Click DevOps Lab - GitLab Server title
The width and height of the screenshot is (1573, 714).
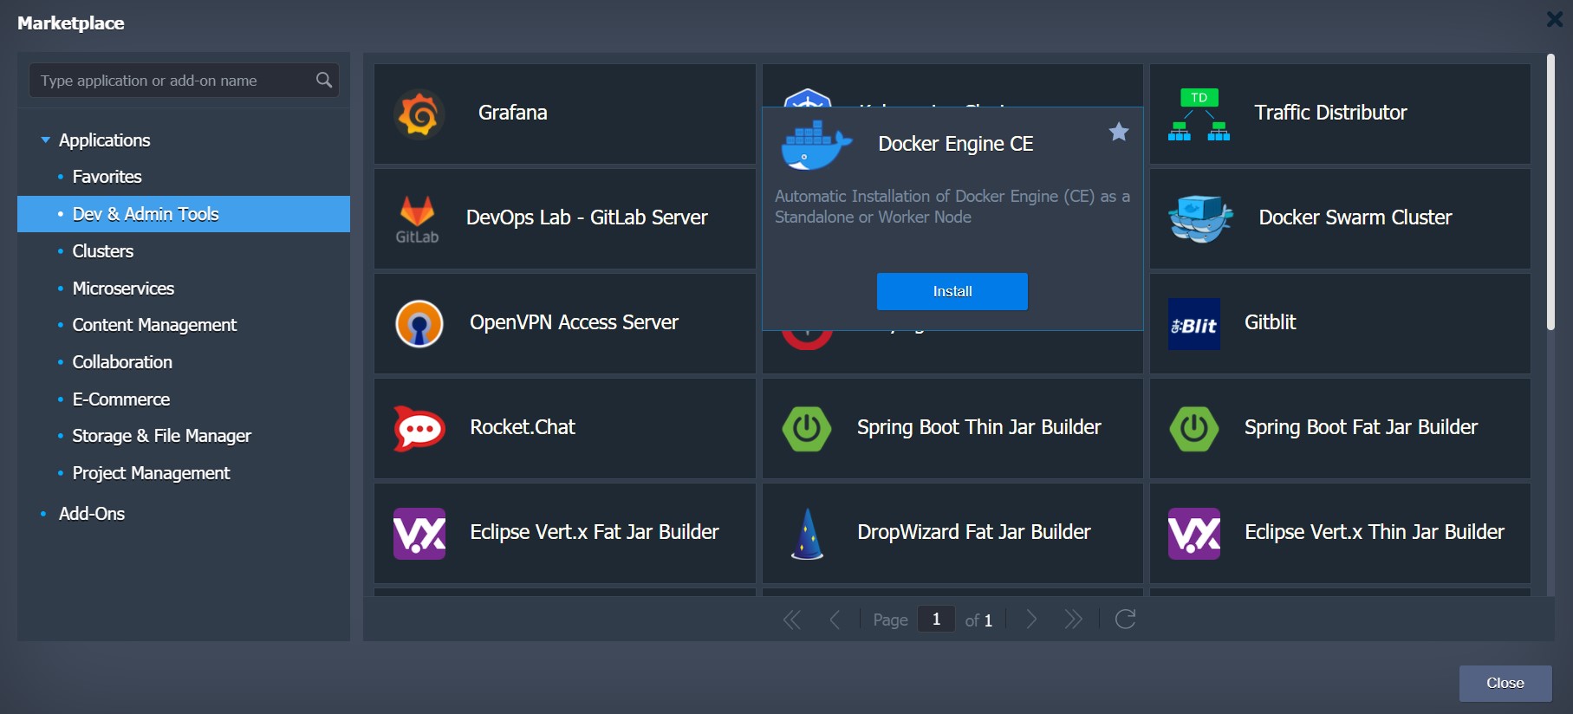[x=587, y=217]
